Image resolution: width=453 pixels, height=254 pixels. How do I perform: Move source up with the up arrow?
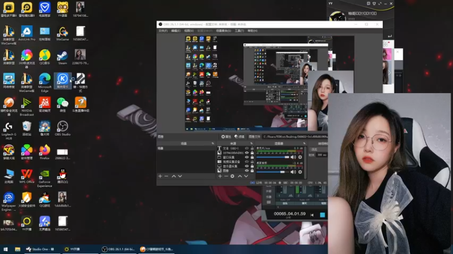click(240, 176)
